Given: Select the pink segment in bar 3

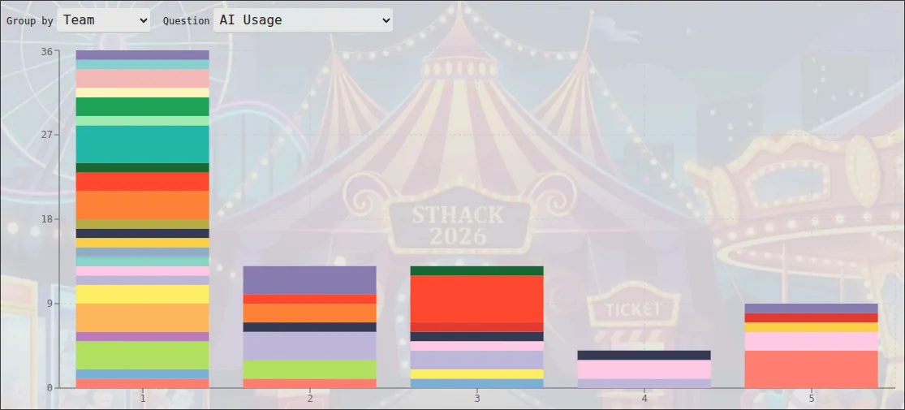Looking at the screenshot, I should pos(476,346).
